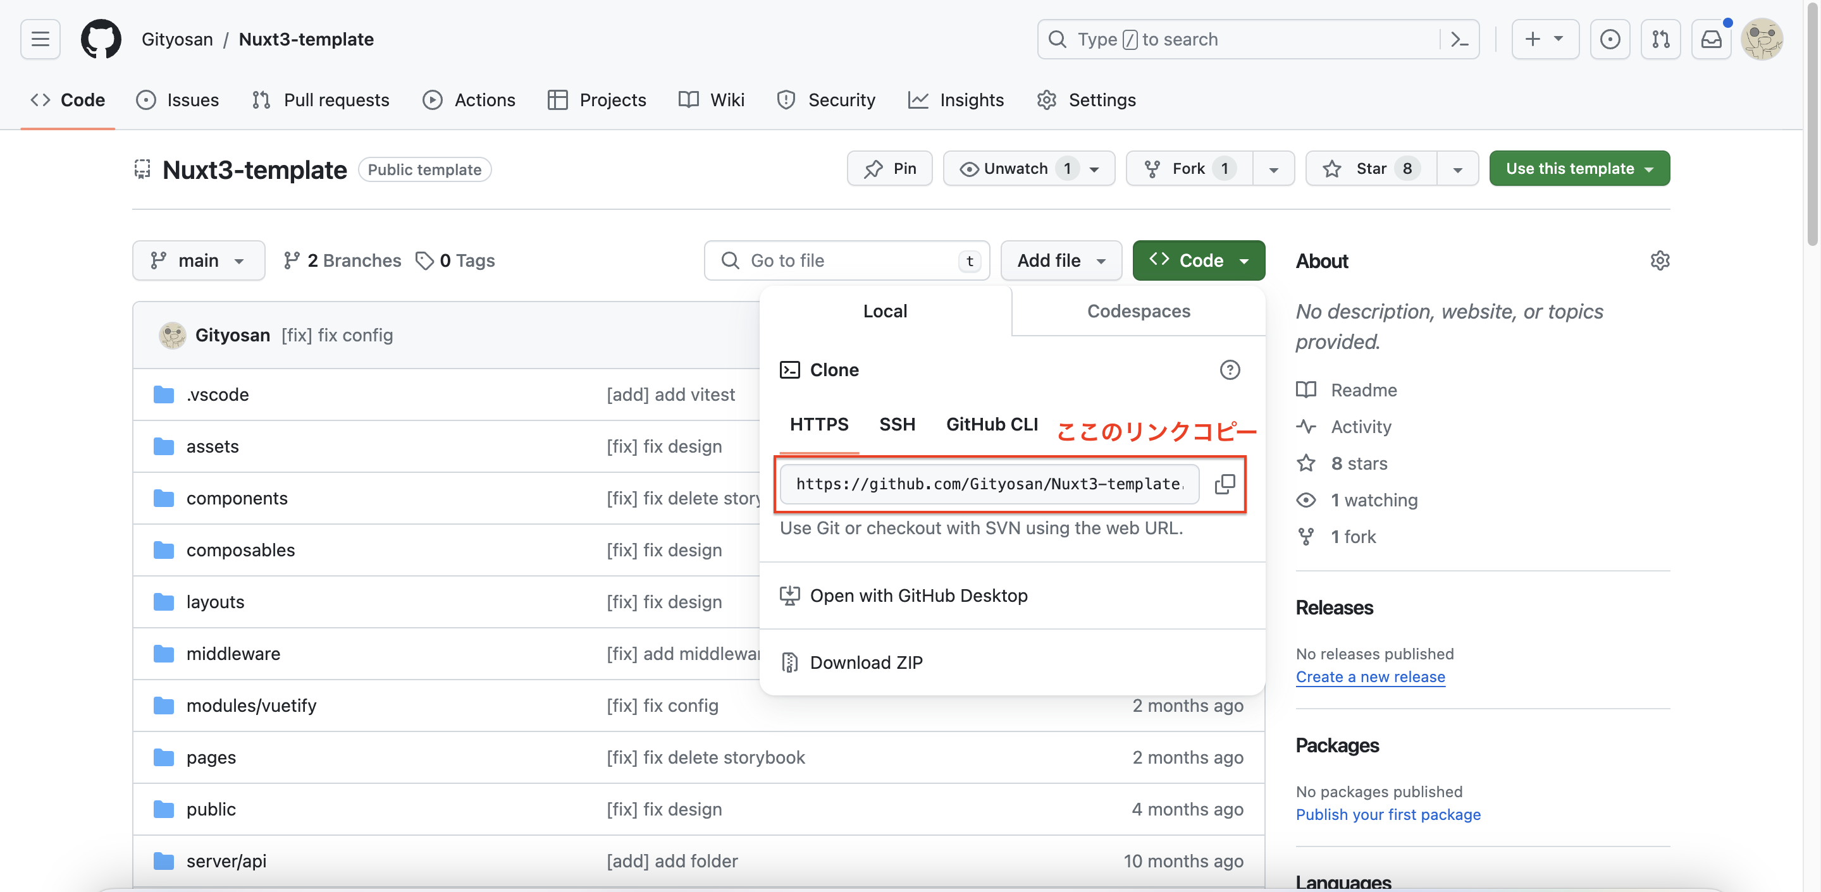1821x892 pixels.
Task: Open the user profile avatar menu
Action: 1762,39
